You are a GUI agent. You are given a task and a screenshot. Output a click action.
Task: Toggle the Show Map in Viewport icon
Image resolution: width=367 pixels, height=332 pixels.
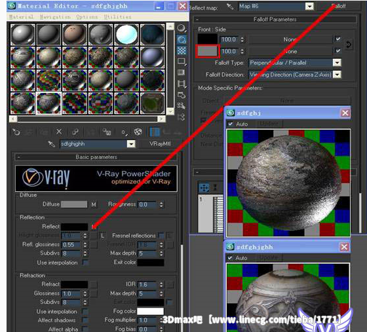(138, 132)
